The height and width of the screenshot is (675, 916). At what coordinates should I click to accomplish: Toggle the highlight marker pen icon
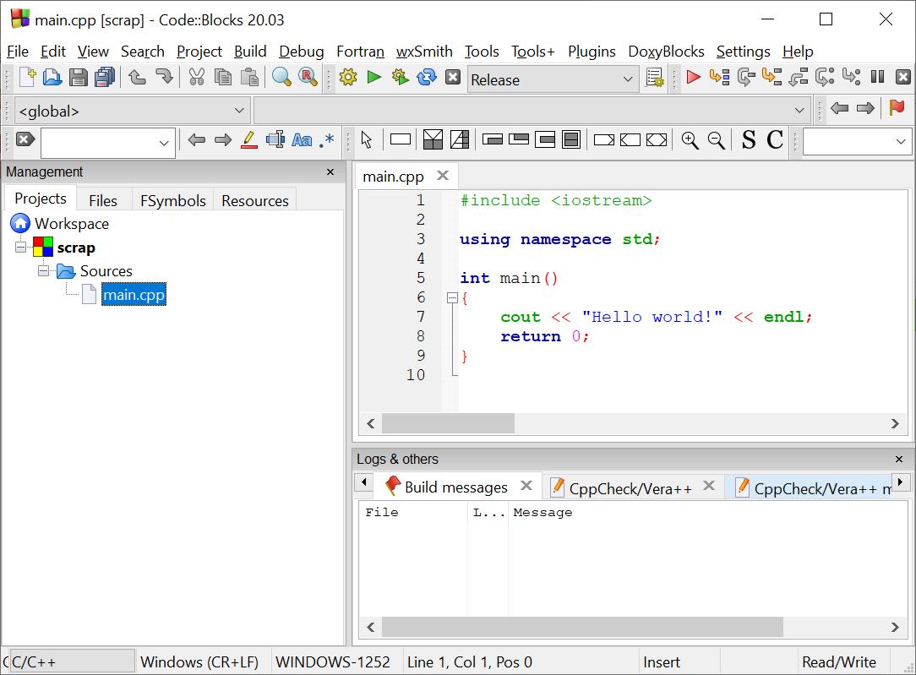pyautogui.click(x=248, y=140)
